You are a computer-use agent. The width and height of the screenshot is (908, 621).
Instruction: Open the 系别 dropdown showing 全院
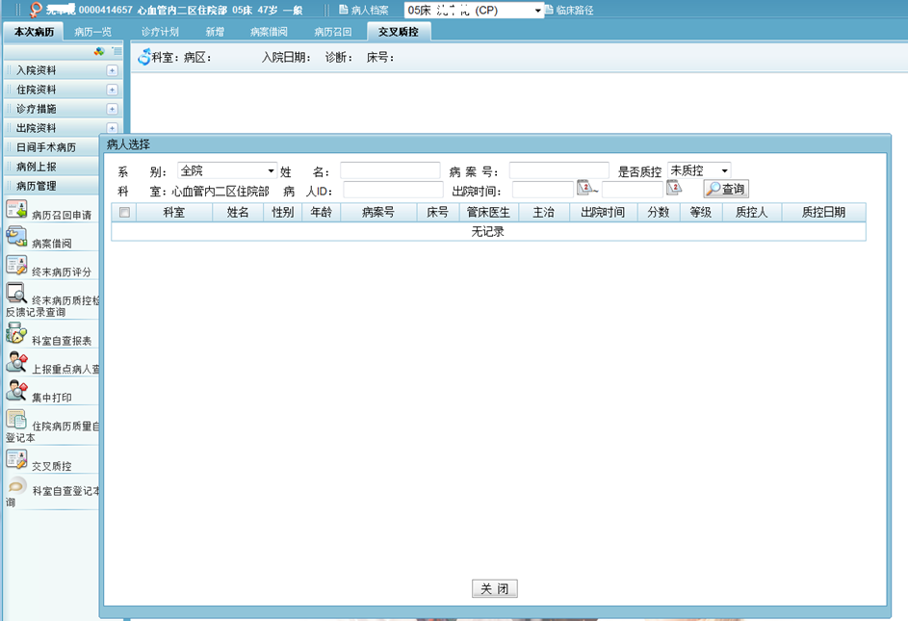click(227, 170)
